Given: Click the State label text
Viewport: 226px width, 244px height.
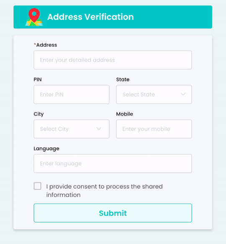Looking at the screenshot, I should [x=123, y=80].
